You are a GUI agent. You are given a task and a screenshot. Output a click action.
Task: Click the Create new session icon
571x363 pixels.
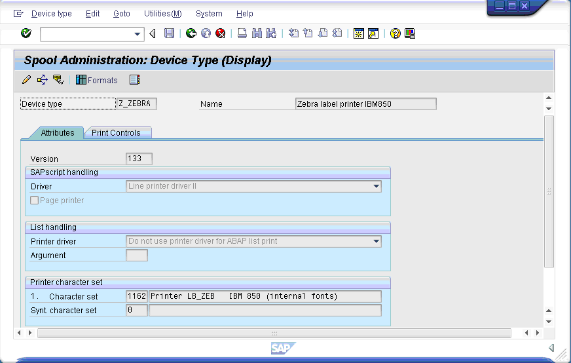(358, 33)
